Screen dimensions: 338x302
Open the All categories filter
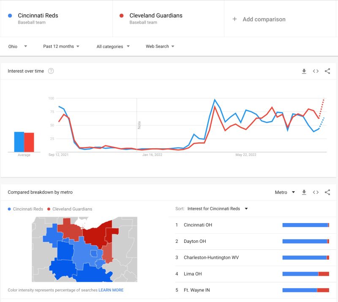click(112, 47)
